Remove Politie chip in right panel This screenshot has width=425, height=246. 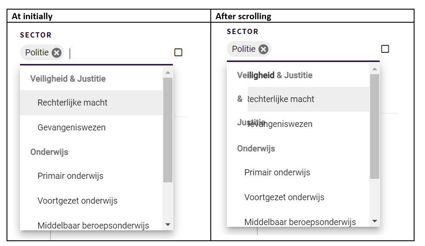pyautogui.click(x=263, y=49)
